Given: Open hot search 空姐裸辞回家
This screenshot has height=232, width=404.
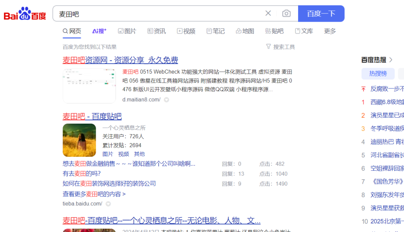Looking at the screenshot, I should pyautogui.click(x=387, y=168).
